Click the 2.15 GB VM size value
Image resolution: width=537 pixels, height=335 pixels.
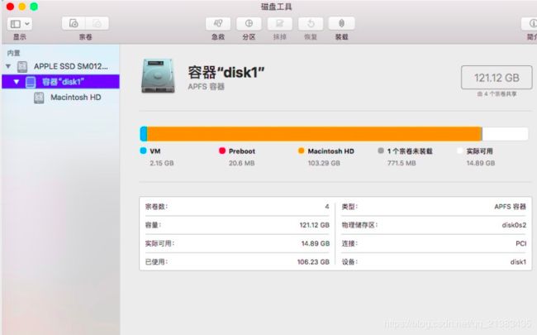coord(162,163)
